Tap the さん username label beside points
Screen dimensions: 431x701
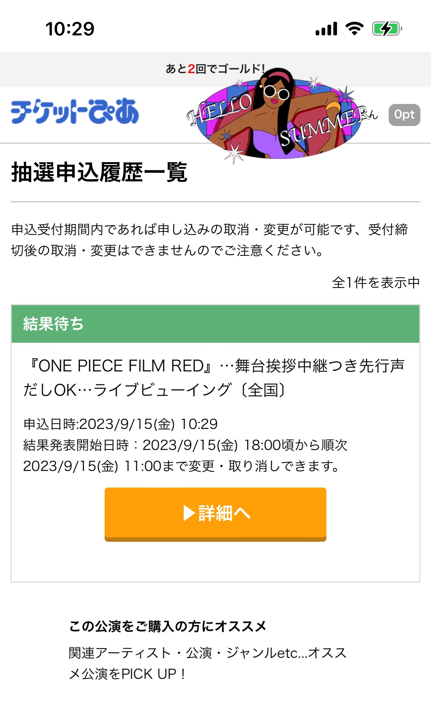[x=371, y=115]
